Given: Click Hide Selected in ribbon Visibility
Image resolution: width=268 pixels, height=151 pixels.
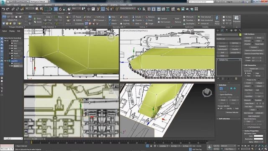Looking at the screenshot, I should click(204, 17).
